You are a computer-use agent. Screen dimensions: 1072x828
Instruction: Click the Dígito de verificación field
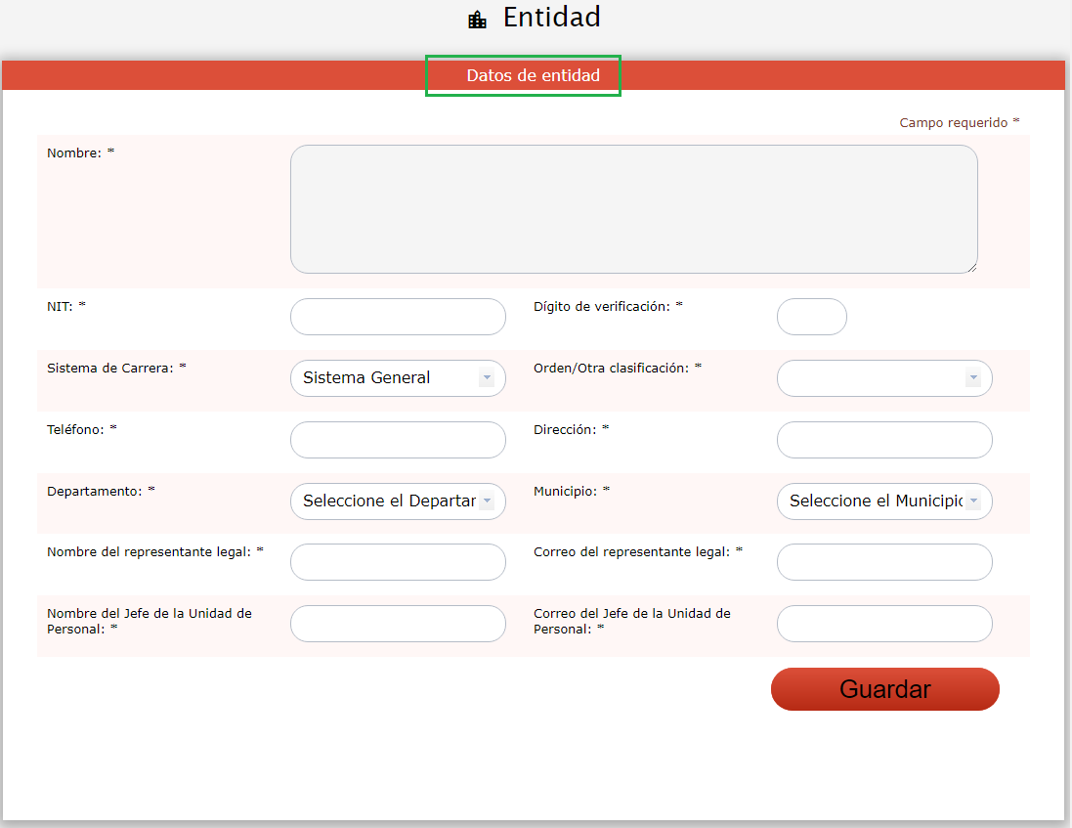tap(811, 317)
